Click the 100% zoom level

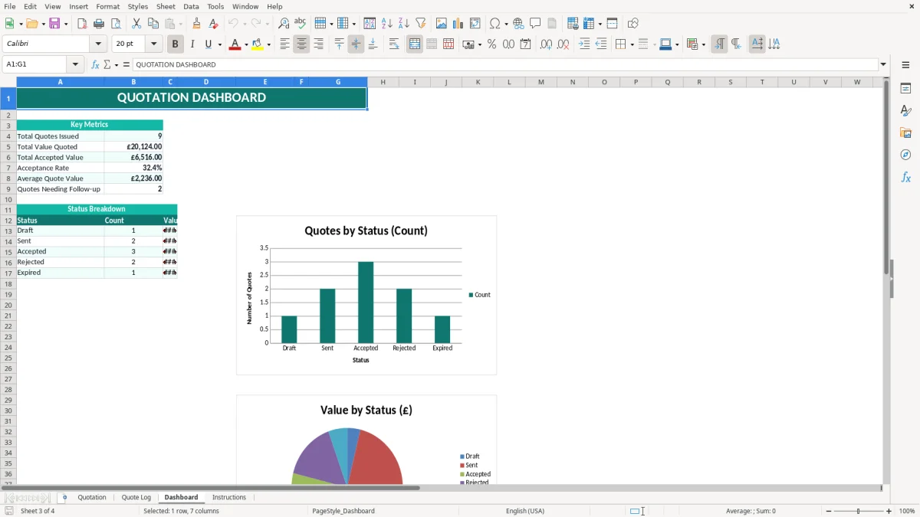[907, 511]
